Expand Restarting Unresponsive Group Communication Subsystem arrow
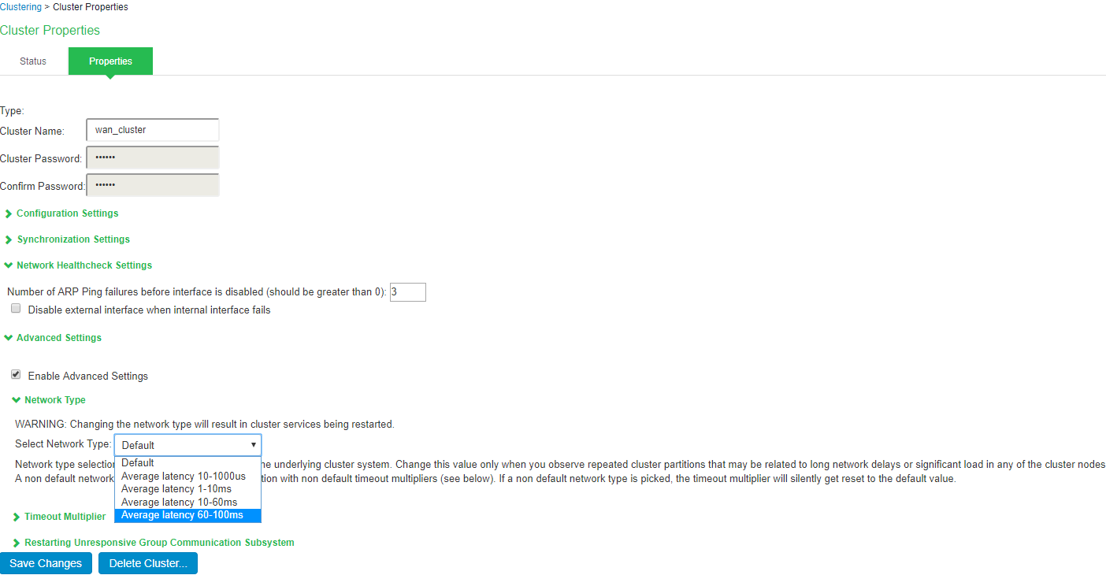Screen dimensions: 1106x575 17,543
